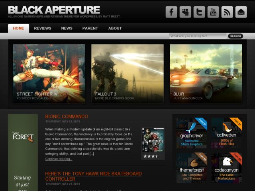This screenshot has width=255, height=191.
Task: Open the Tony Hawk Ride Skateboard Controller headline
Action: coord(94,176)
